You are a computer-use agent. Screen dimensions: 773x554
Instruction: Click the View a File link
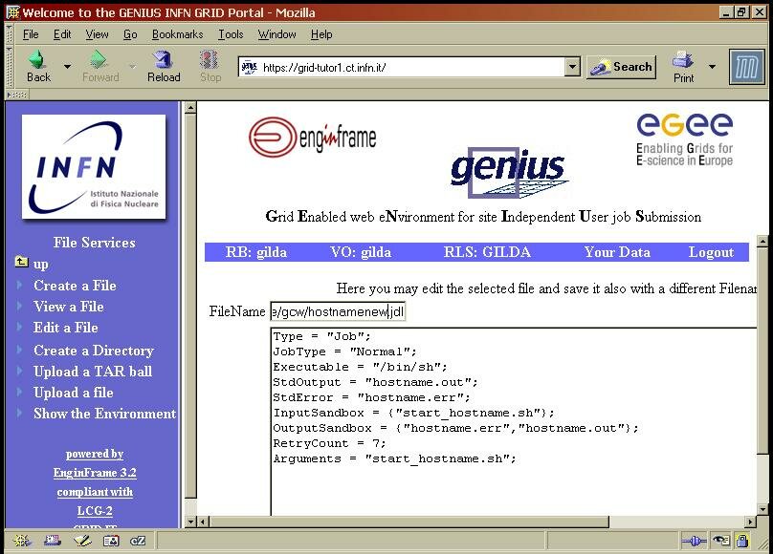point(69,307)
